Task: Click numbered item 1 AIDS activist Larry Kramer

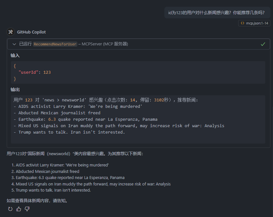Action: 60,165
